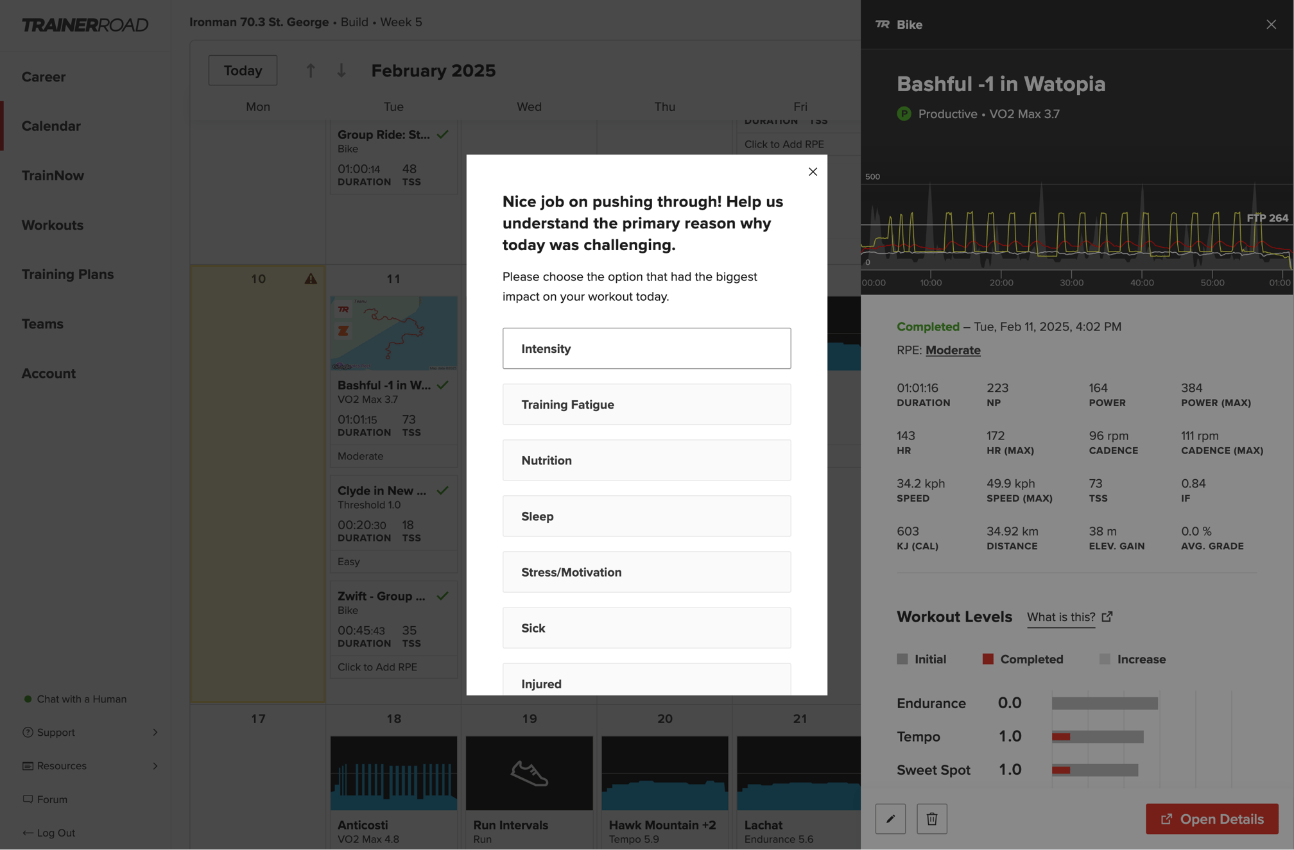The height and width of the screenshot is (850, 1294).
Task: Open the 'What is this?' link
Action: (1060, 616)
